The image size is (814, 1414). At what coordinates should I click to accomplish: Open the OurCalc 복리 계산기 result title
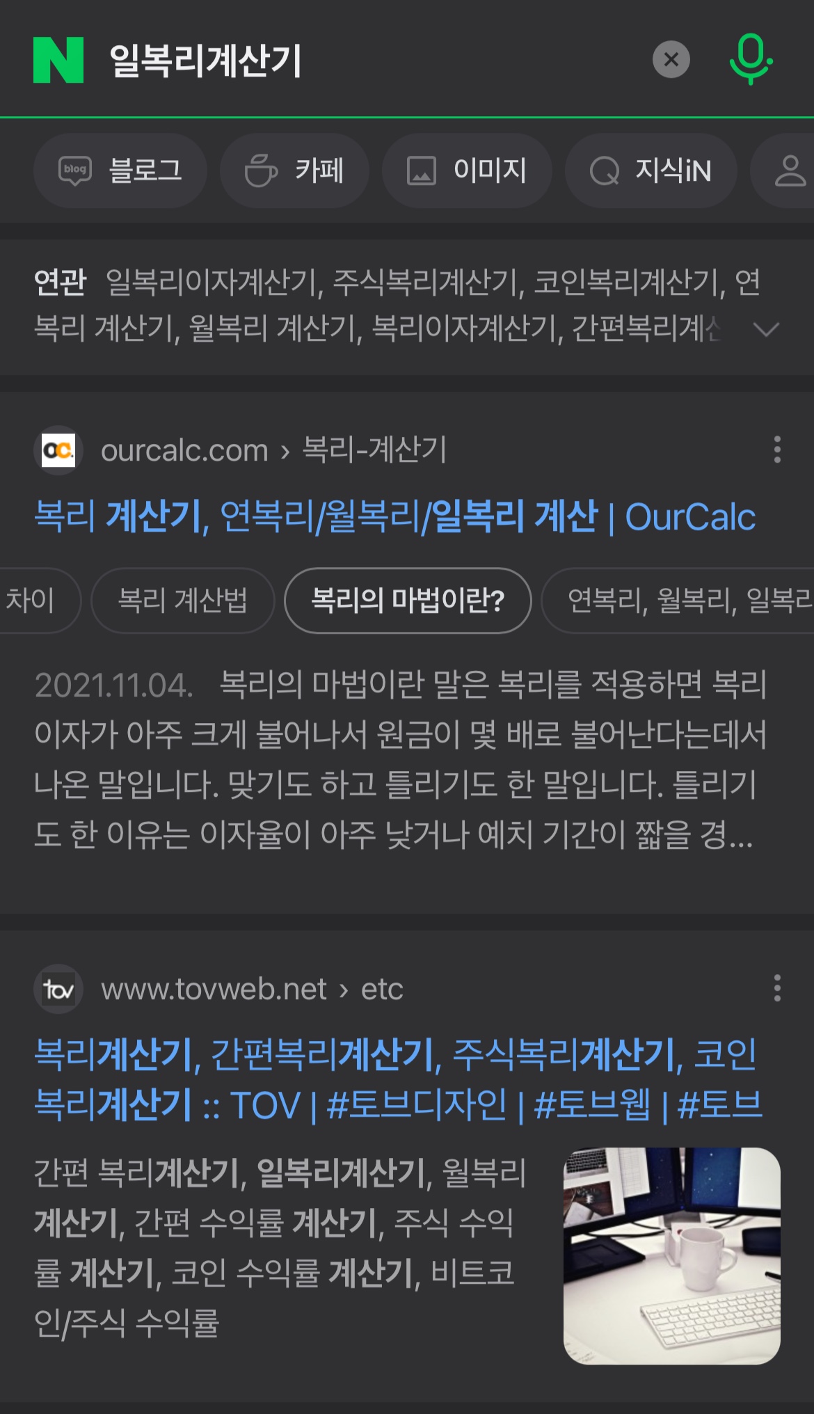[395, 516]
